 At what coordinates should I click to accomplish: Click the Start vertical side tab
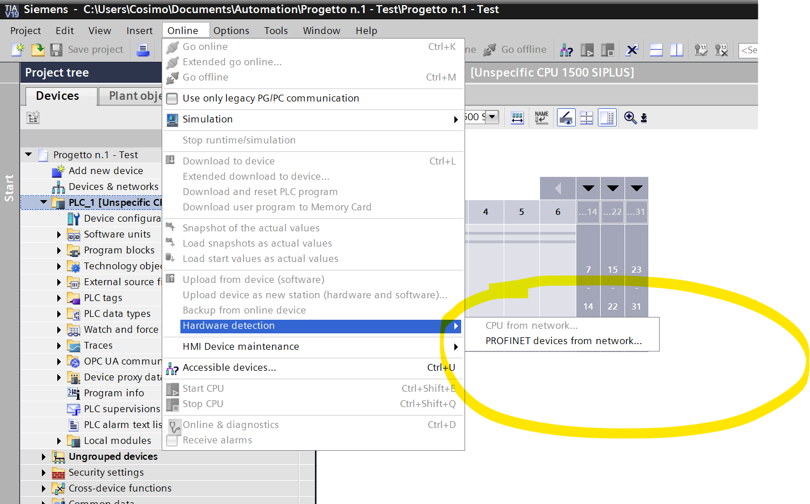point(9,188)
